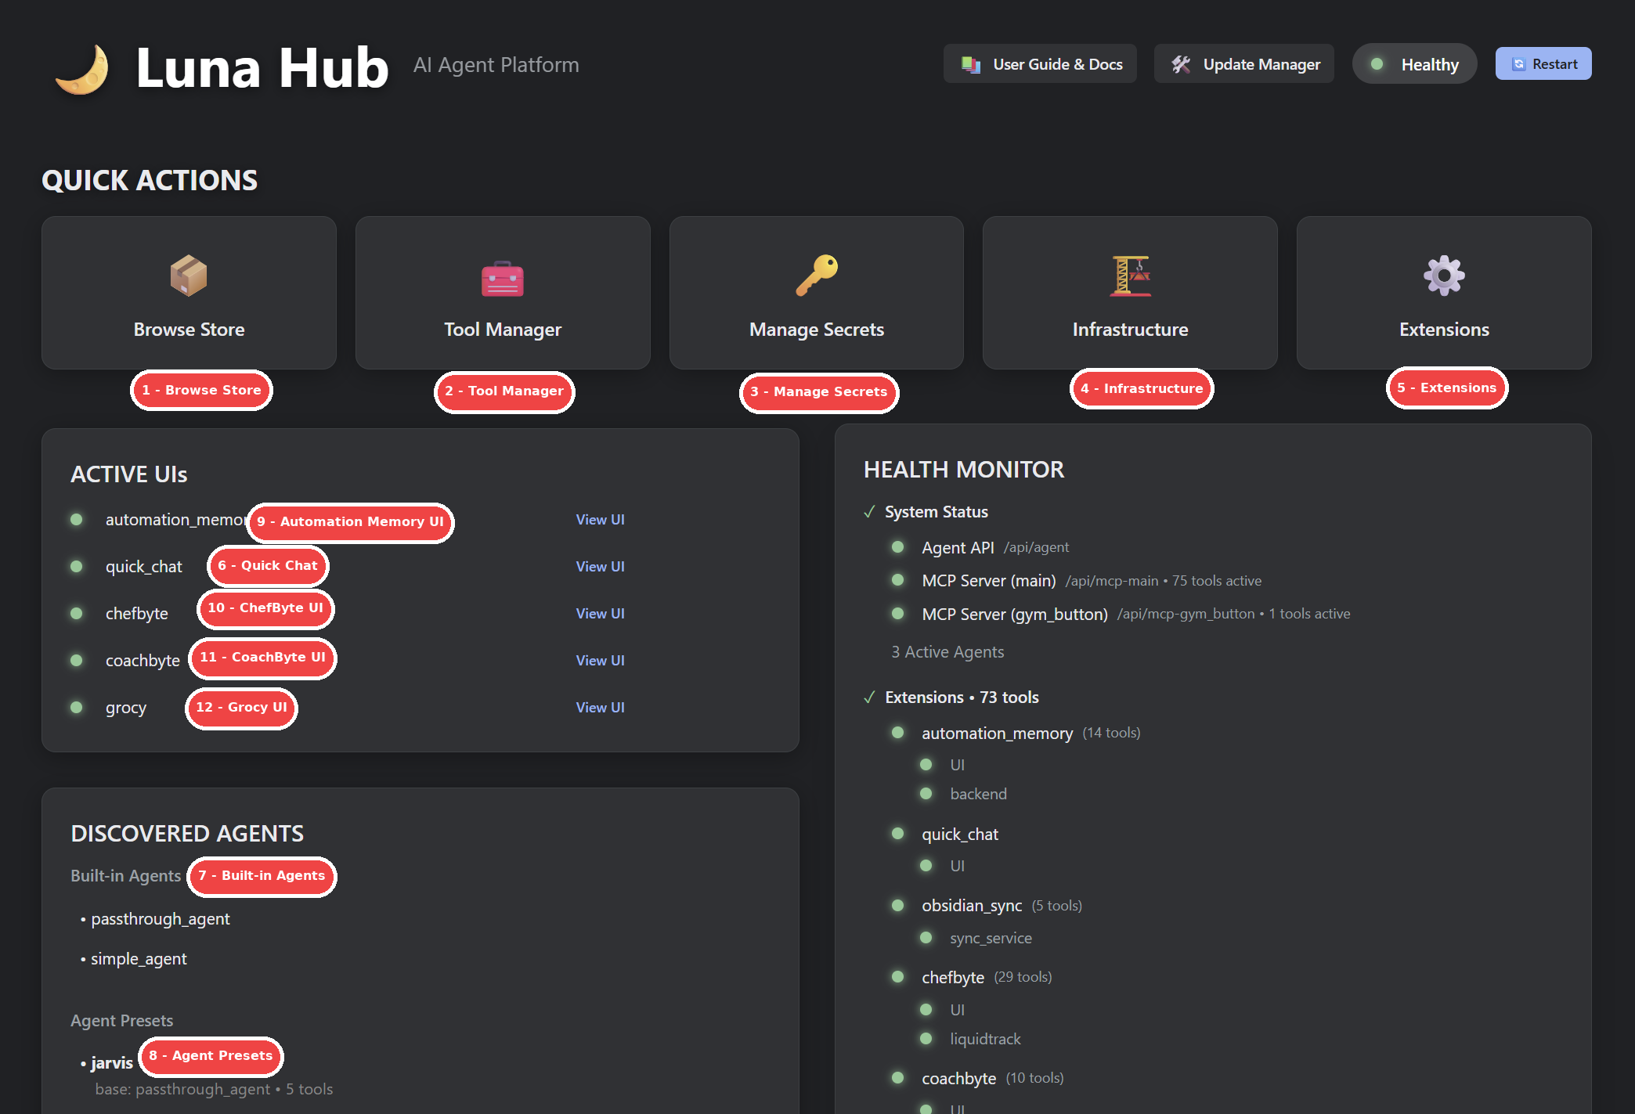Select the simple_agent built-in agent
This screenshot has height=1114, width=1635.
(x=139, y=959)
